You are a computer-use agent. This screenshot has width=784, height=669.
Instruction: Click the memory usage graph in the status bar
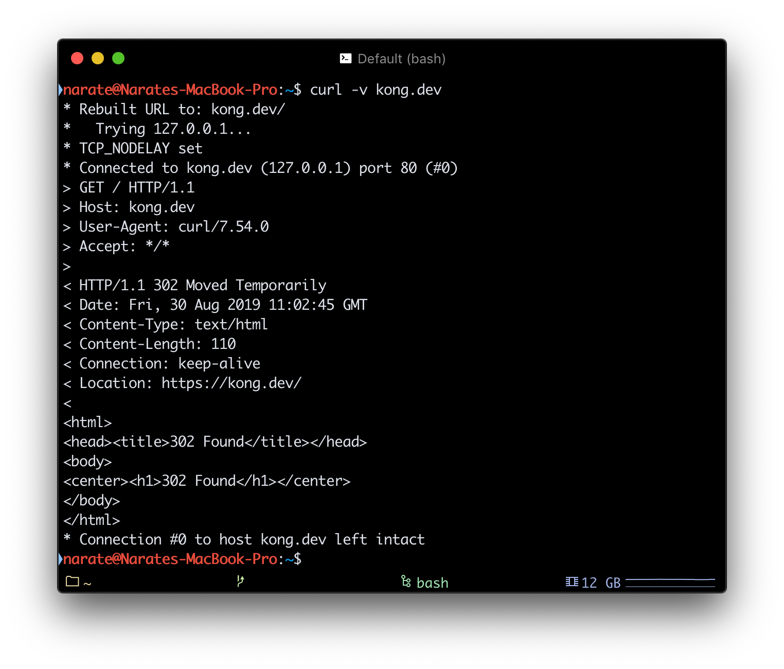point(670,582)
